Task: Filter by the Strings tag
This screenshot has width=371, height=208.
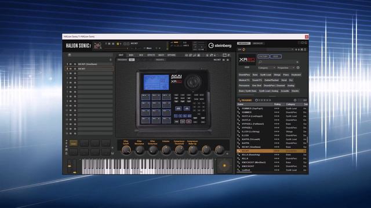Action: 277,75
